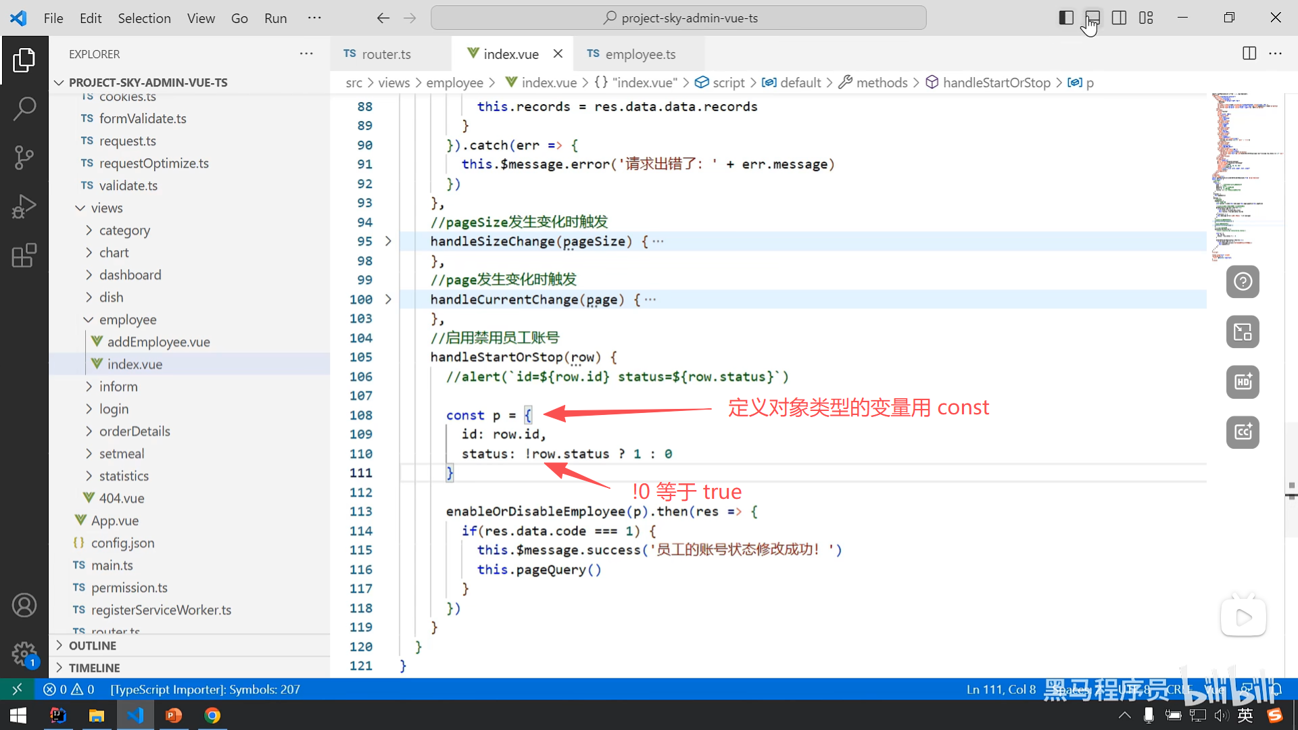Viewport: 1298px width, 730px height.
Task: Open the Accounts menu icon
Action: point(24,605)
